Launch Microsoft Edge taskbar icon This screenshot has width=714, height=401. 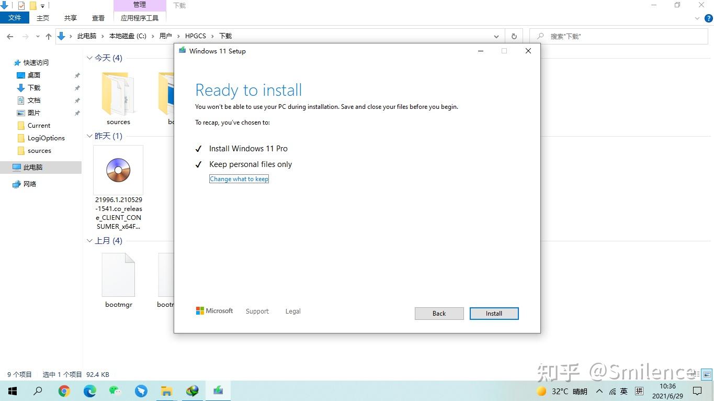point(90,391)
